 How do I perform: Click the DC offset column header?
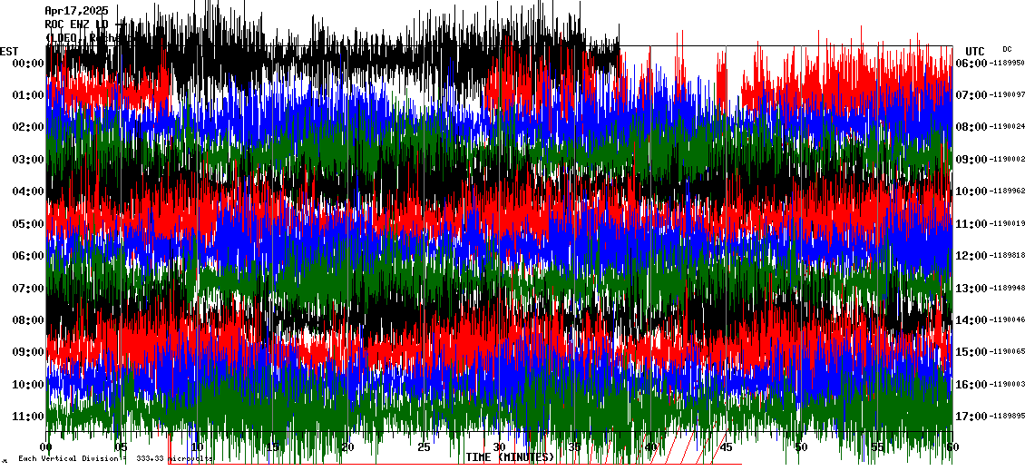point(1007,49)
